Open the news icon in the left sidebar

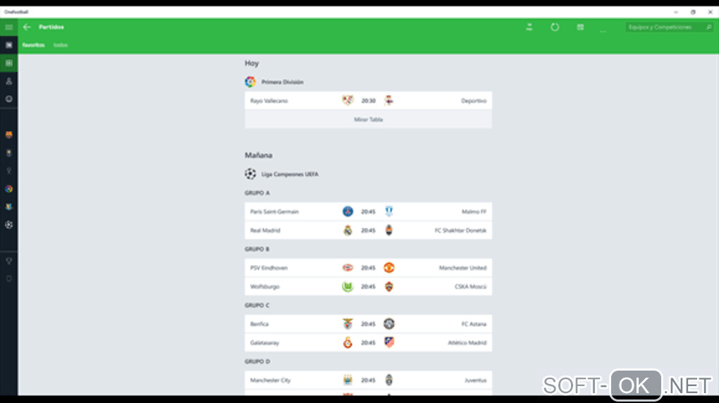click(x=8, y=45)
